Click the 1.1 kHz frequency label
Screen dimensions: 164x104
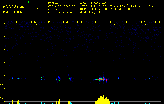pos(2,34)
